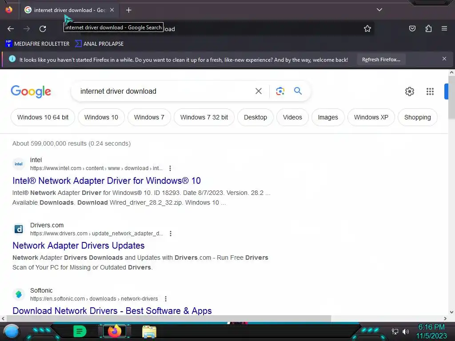Open the Google apps grid
455x341 pixels.
pos(430,91)
